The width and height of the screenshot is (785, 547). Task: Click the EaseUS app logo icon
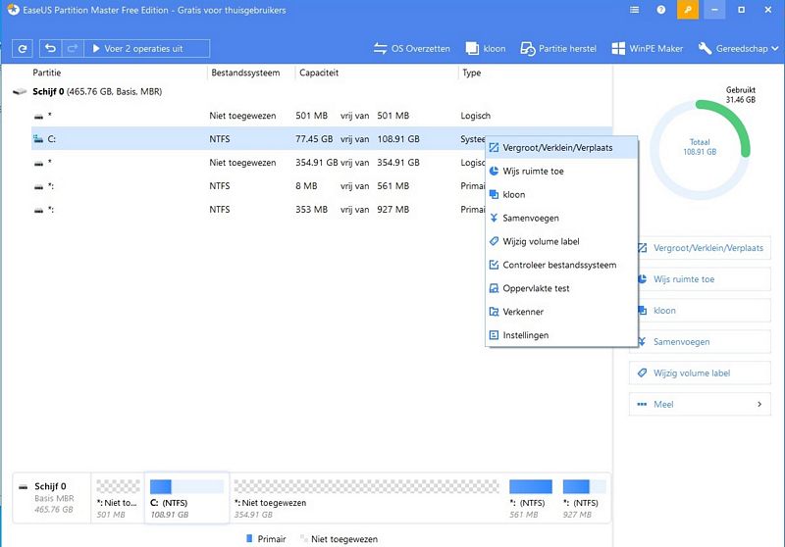point(13,10)
